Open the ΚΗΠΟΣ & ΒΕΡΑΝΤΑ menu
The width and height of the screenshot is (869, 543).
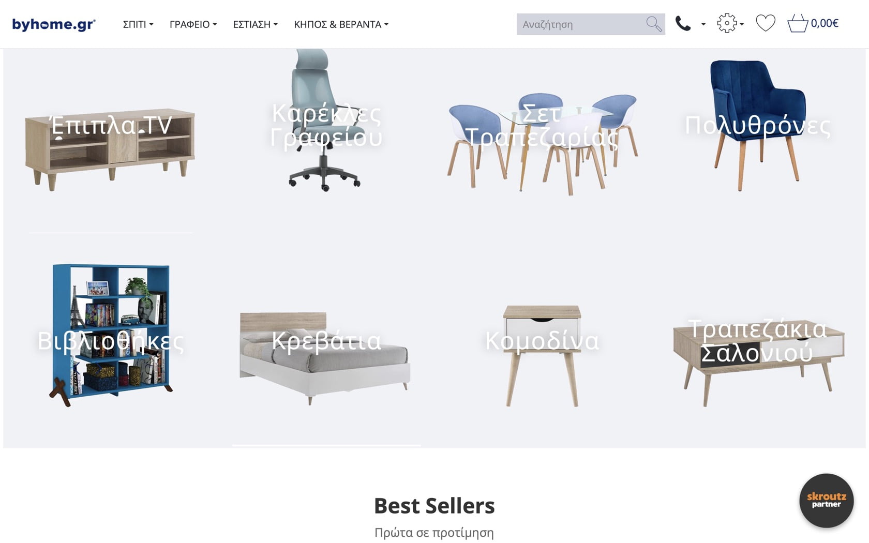click(x=341, y=24)
